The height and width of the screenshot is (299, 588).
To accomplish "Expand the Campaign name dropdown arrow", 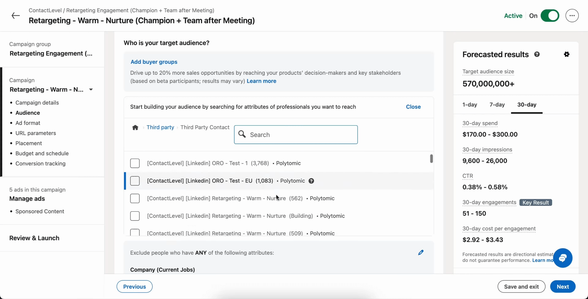I will 91,89.
